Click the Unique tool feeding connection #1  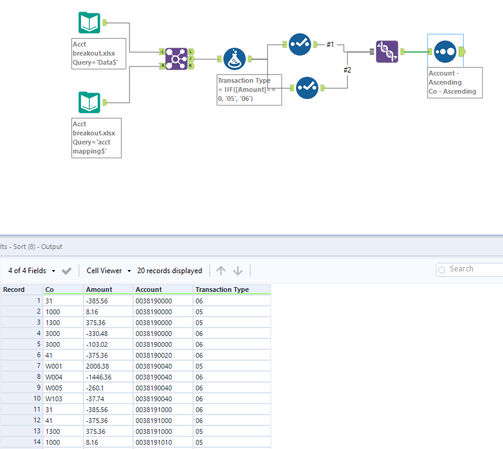pos(299,44)
